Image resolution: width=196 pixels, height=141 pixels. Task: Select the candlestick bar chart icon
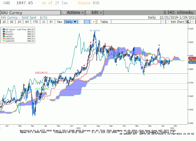pos(87,22)
